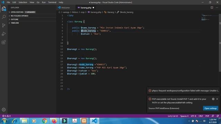Click feedback icon in status bar

[x=213, y=116]
